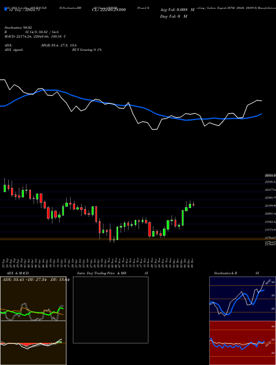Viewport: 276px width, 365px height.
Task: Click the MACD values line
Action: click(35, 36)
